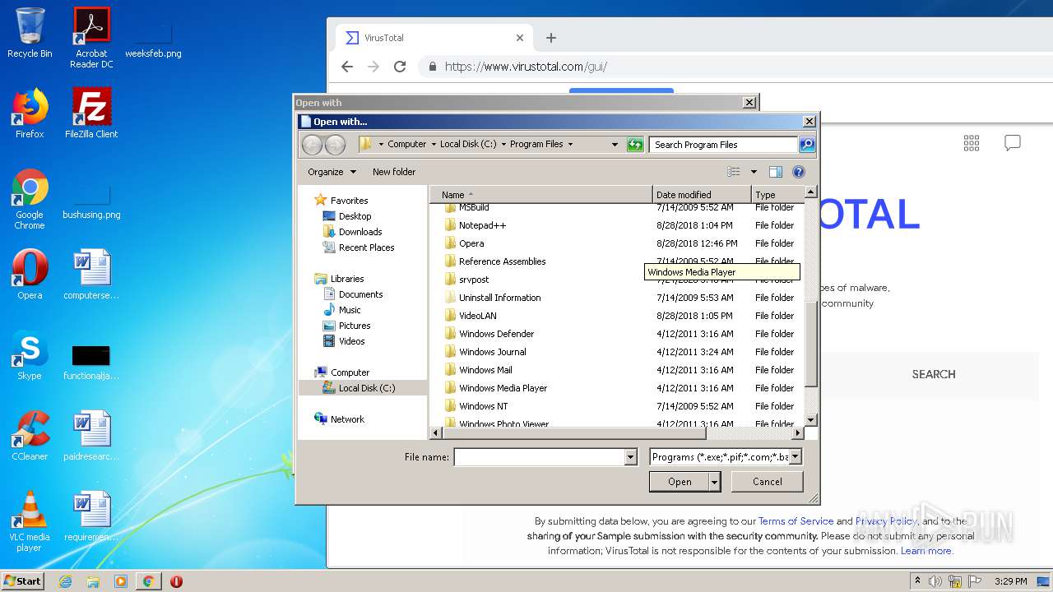This screenshot has width=1053, height=592.
Task: Select the VLC media player desktop shortcut
Action: point(30,521)
